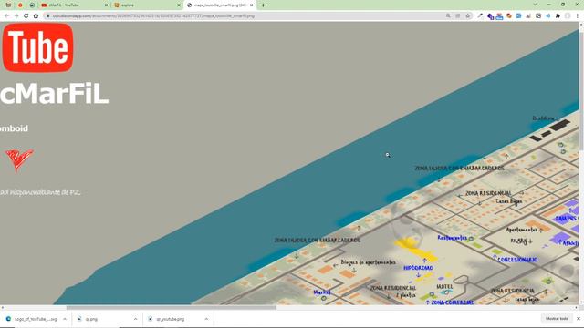Click the first pinned tab
This screenshot has height=328, width=584.
8,5
